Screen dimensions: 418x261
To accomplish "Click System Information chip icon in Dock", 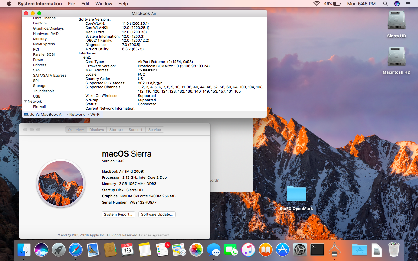I will point(334,250).
